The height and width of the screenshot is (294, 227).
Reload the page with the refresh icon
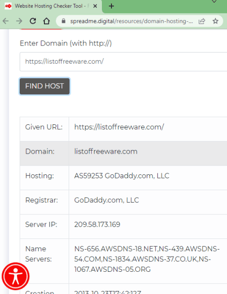click(x=33, y=21)
